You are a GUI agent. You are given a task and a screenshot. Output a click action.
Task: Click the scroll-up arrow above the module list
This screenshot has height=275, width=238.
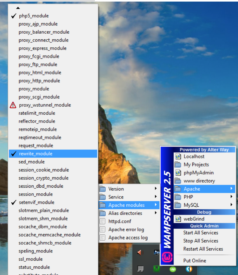tap(18, 8)
